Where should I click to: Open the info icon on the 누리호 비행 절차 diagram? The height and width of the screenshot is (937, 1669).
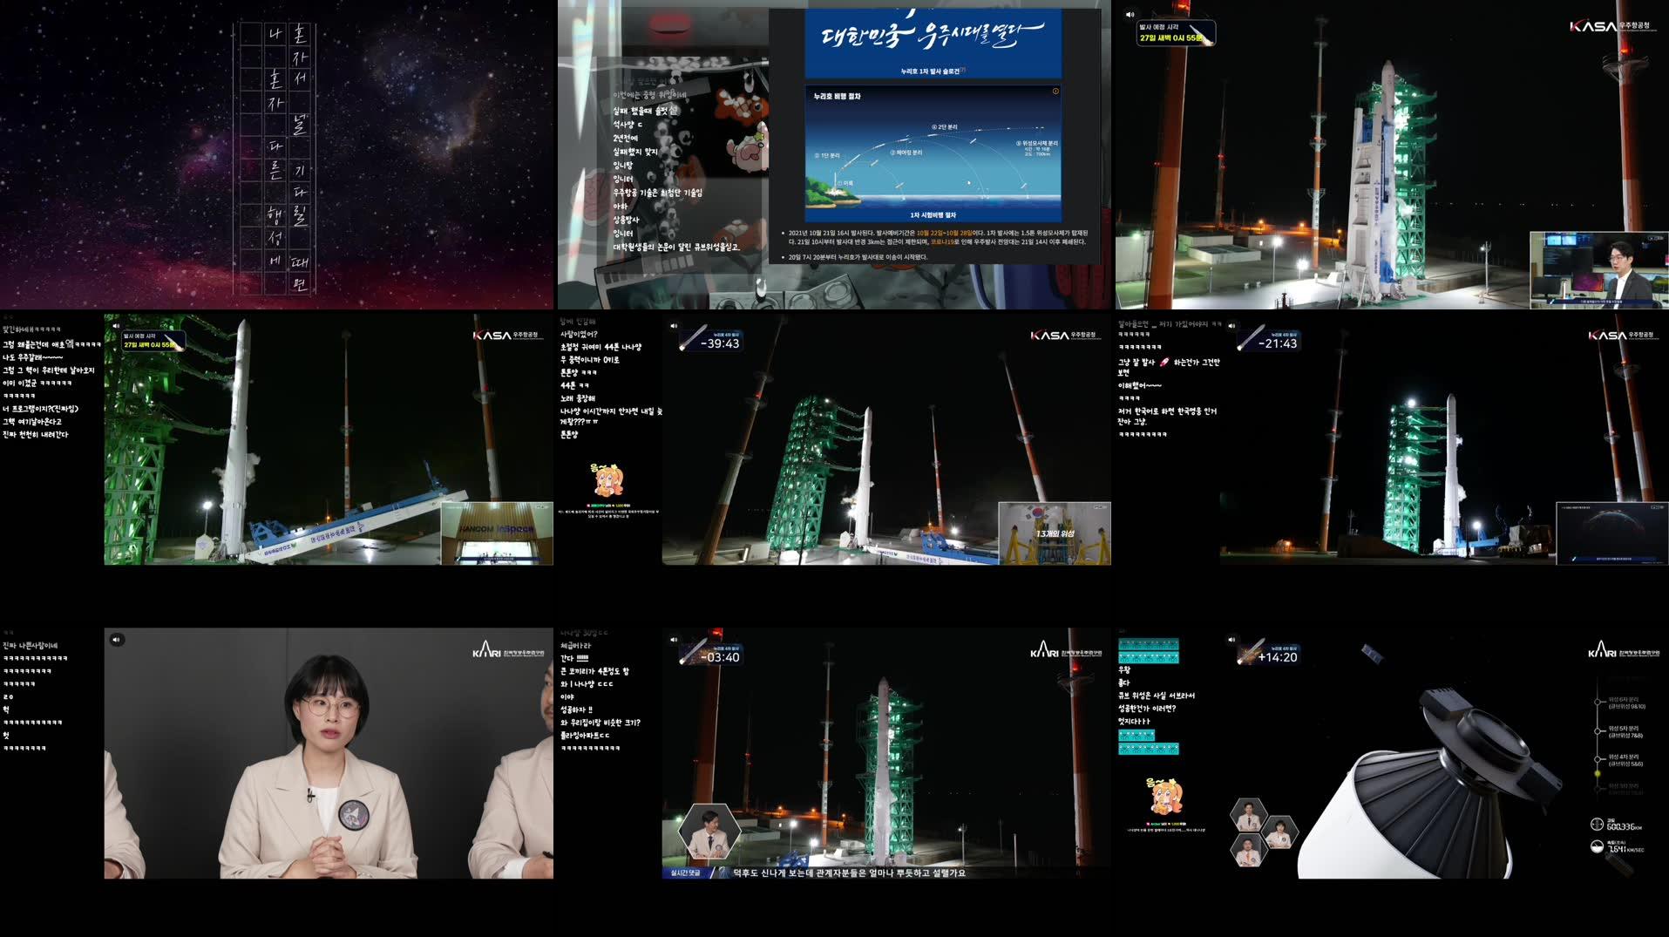(x=1055, y=90)
